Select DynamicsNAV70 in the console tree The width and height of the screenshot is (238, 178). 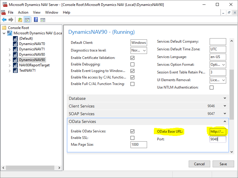[x=32, y=44]
